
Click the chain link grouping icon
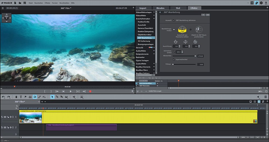pyautogui.click(x=40, y=97)
